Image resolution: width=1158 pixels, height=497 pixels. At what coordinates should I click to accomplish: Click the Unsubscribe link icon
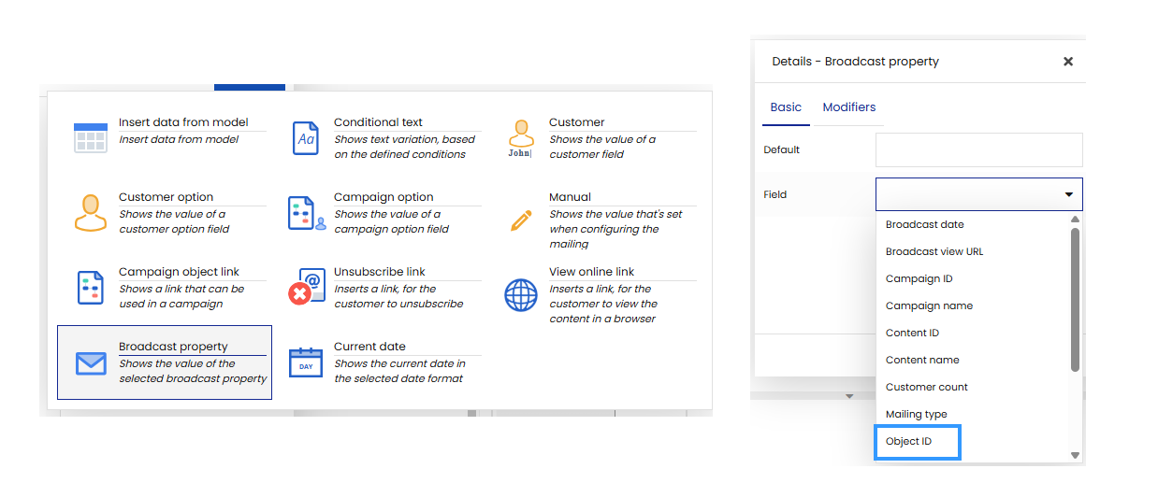pyautogui.click(x=306, y=289)
